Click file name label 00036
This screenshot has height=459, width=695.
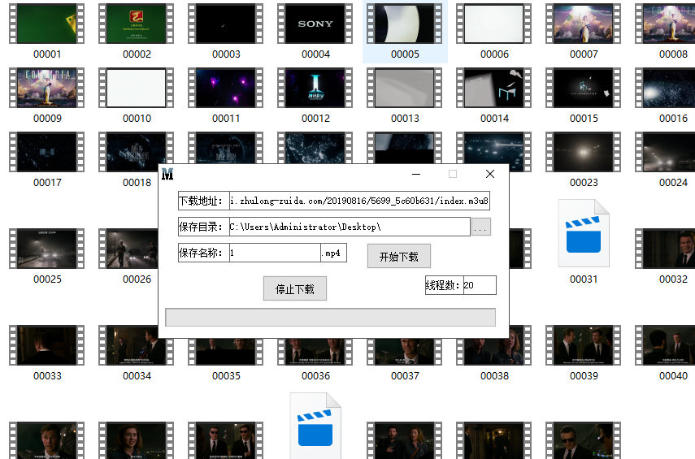point(315,376)
